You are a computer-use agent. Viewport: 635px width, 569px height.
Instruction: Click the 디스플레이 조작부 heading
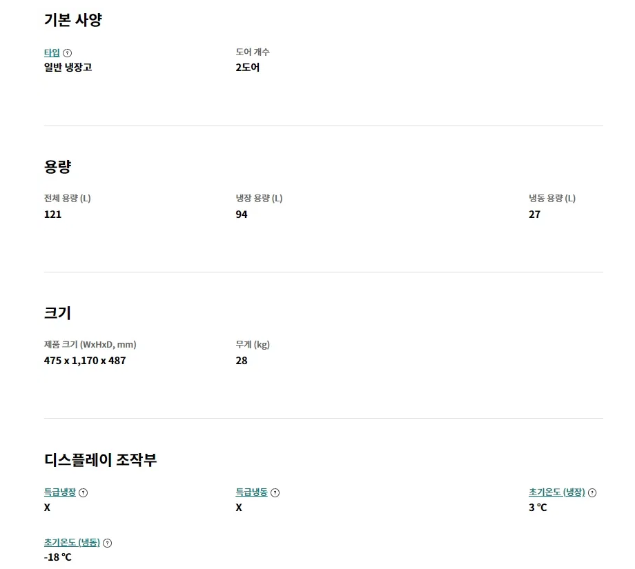click(101, 459)
